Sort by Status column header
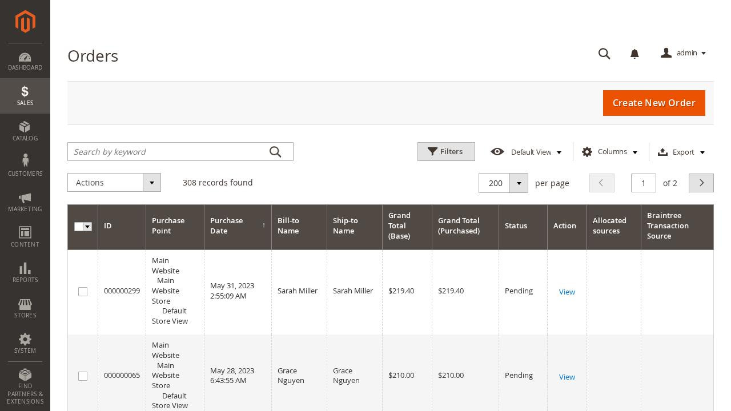This screenshot has height=411, width=731. coord(523,227)
